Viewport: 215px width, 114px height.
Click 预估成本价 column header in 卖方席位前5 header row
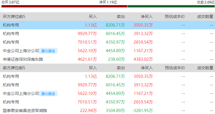[x=175, y=68]
